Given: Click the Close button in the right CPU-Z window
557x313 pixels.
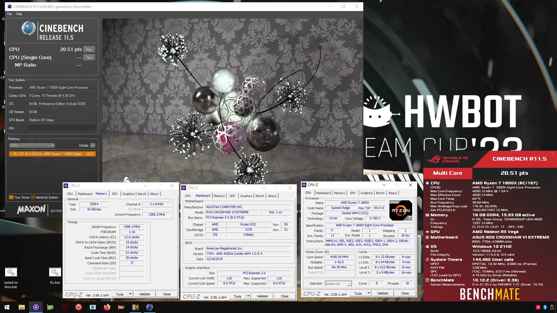Looking at the screenshot, I should 405,293.
